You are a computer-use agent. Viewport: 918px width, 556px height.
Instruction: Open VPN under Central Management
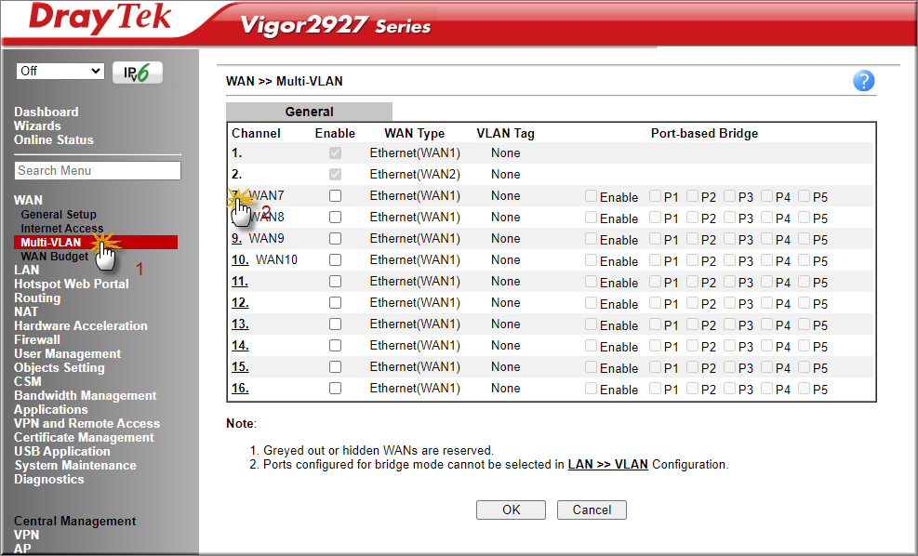tap(26, 536)
